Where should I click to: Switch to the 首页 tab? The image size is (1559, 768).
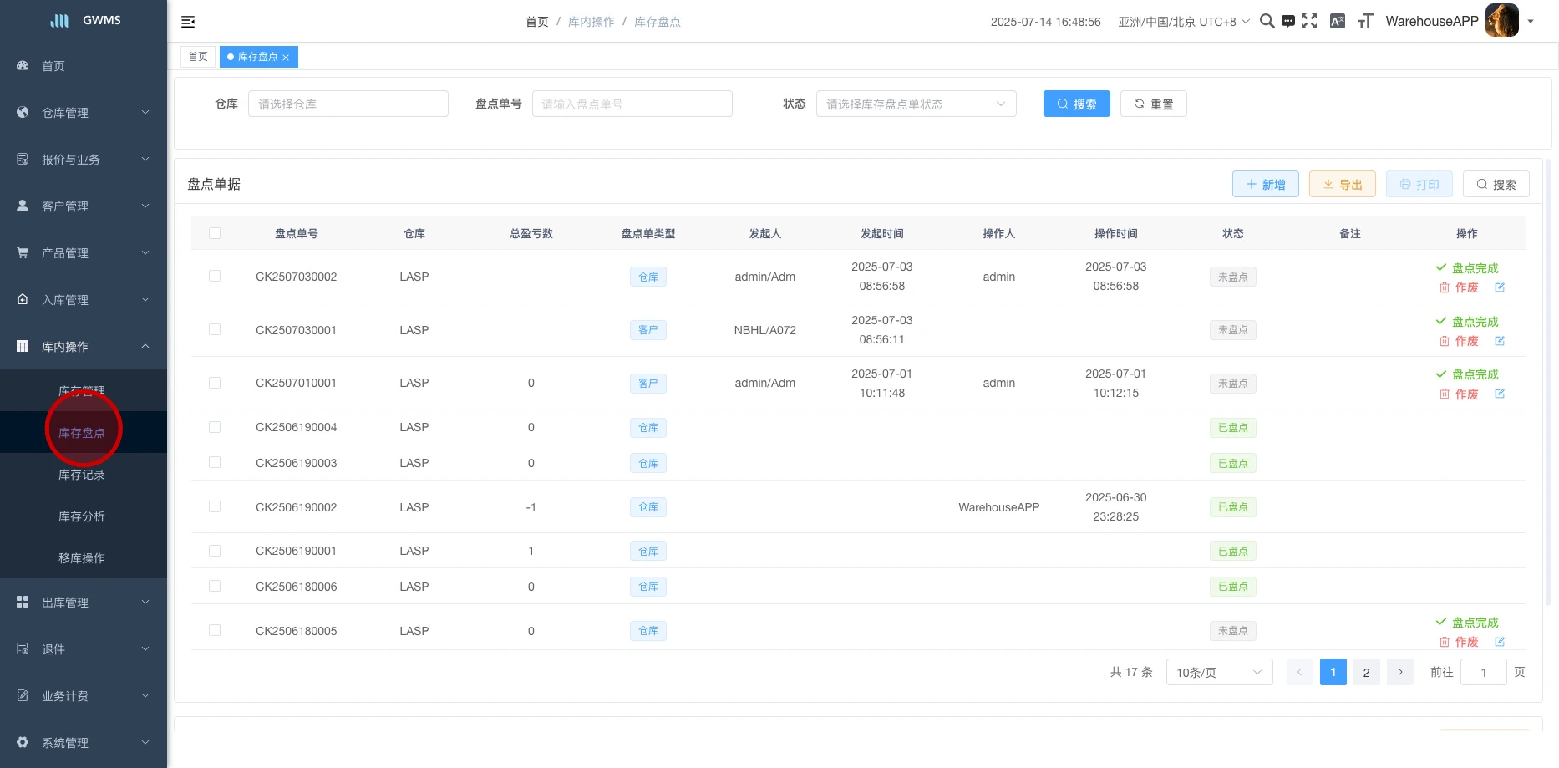[198, 57]
